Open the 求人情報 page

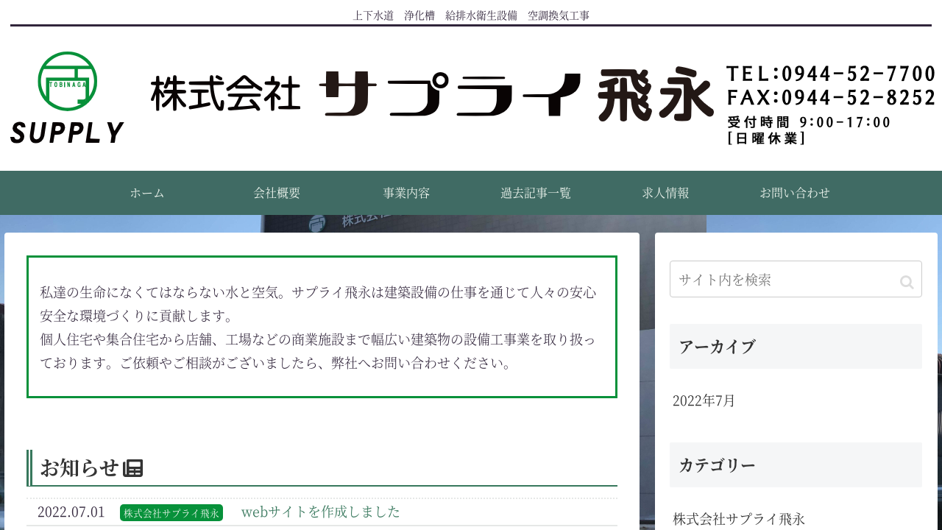tap(665, 193)
